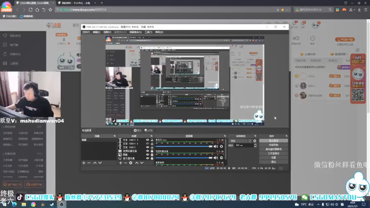The image size is (370, 208).
Task: Open OBS 工具(T) menu
Action: [149, 32]
